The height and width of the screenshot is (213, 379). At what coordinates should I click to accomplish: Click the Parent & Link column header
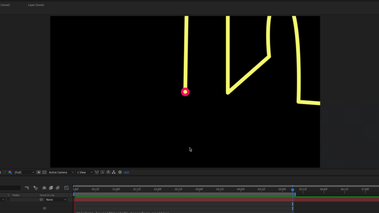[x=47, y=195]
